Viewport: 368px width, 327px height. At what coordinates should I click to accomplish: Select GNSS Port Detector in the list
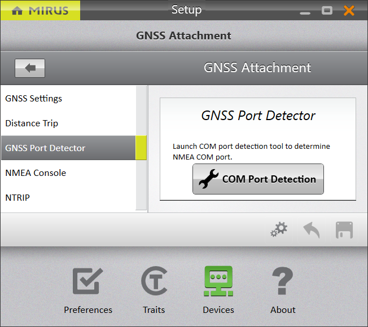tap(68, 148)
